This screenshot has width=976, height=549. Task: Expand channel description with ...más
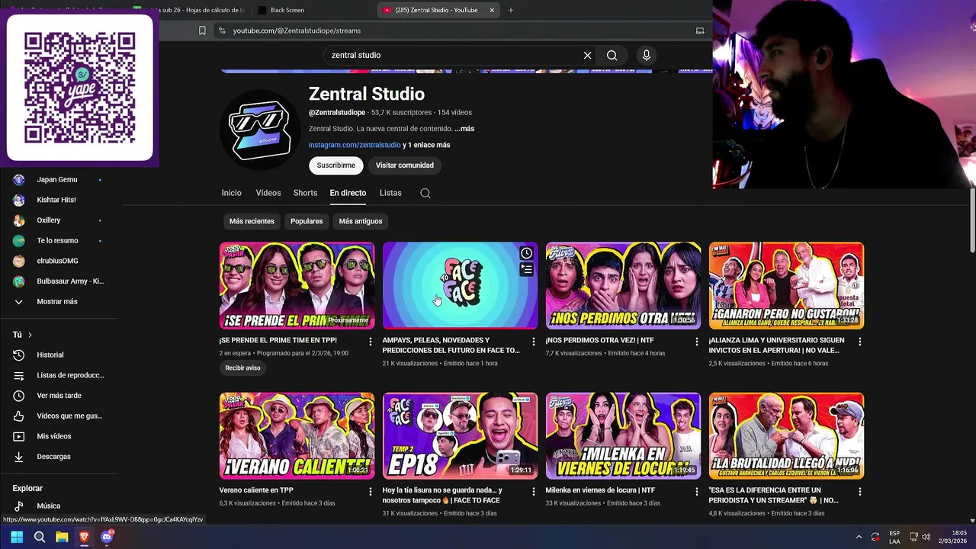tap(464, 129)
